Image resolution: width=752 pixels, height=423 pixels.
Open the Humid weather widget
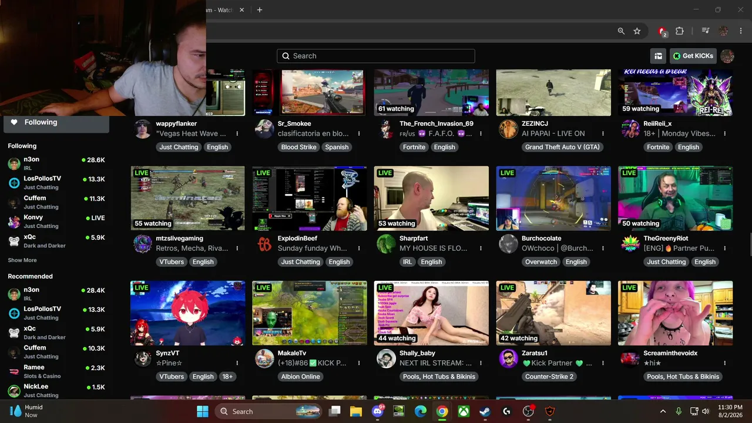coord(26,411)
